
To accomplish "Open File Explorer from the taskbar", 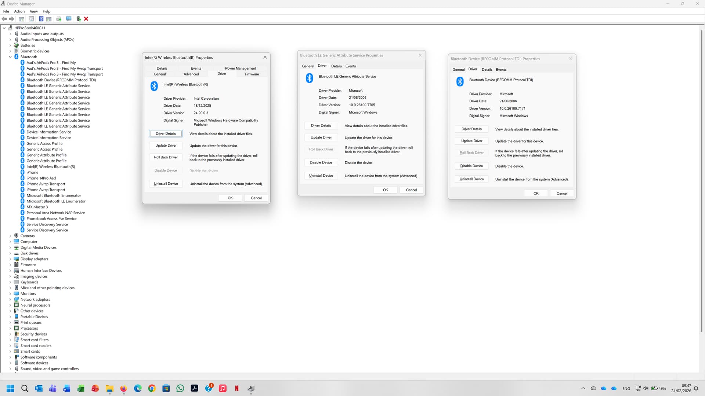I will 109,388.
